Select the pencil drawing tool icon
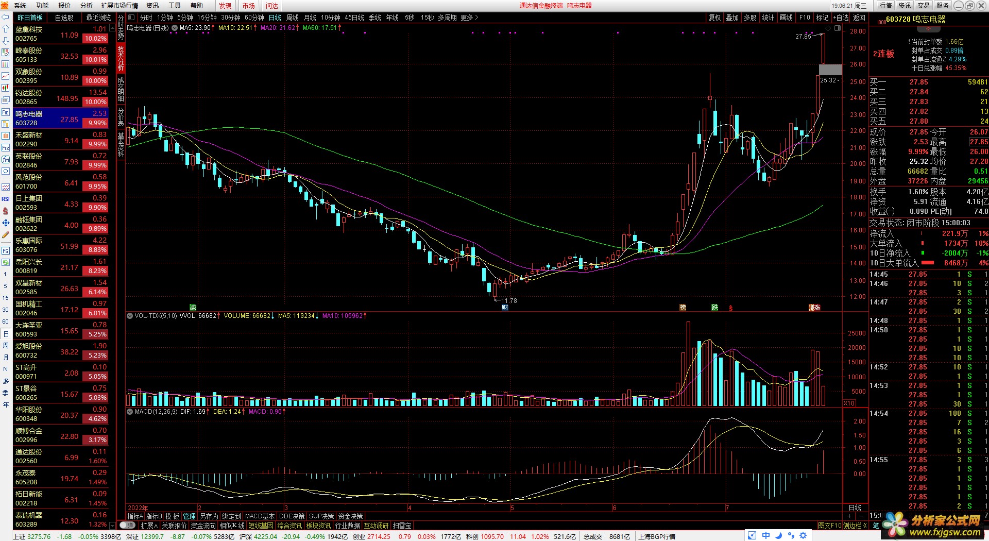 point(6,234)
